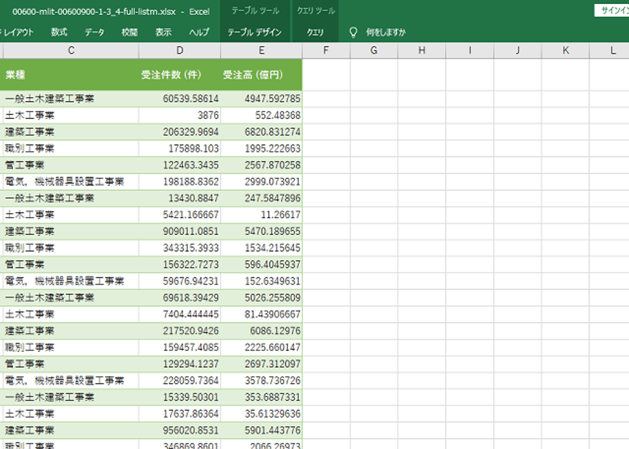This screenshot has height=449, width=629.
Task: Select the cell with 152.6349631
Action: coord(261,281)
